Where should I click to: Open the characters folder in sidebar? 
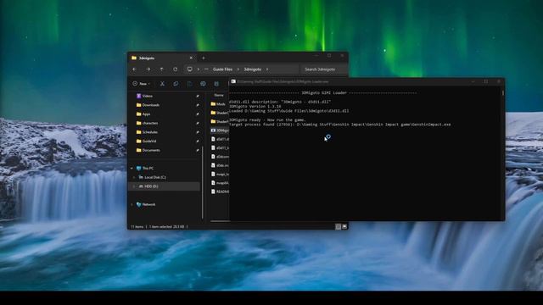coord(150,123)
